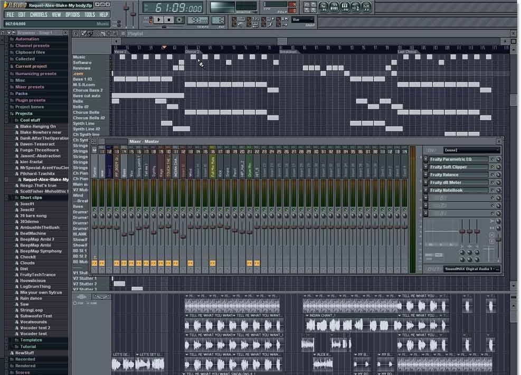Click the Stop button in the transport

[169, 20]
